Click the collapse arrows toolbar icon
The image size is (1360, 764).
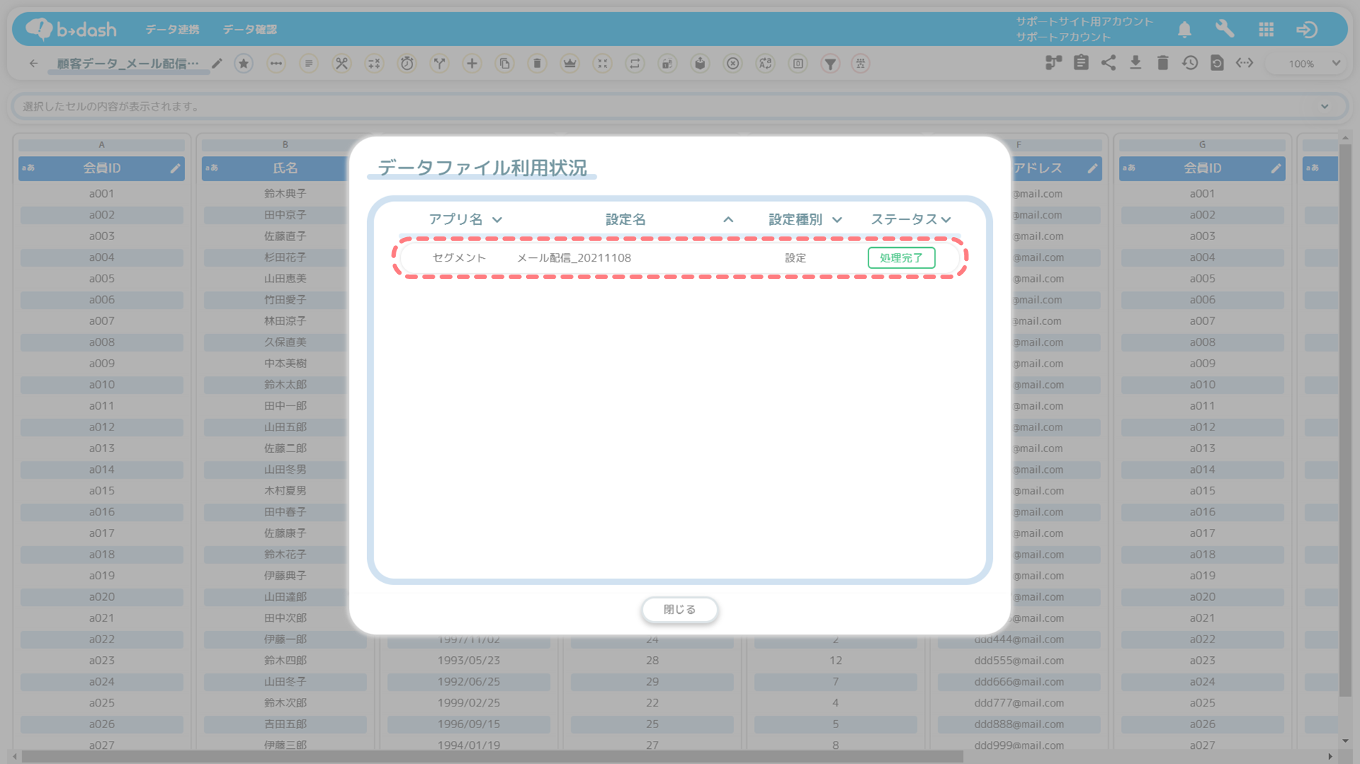[602, 63]
